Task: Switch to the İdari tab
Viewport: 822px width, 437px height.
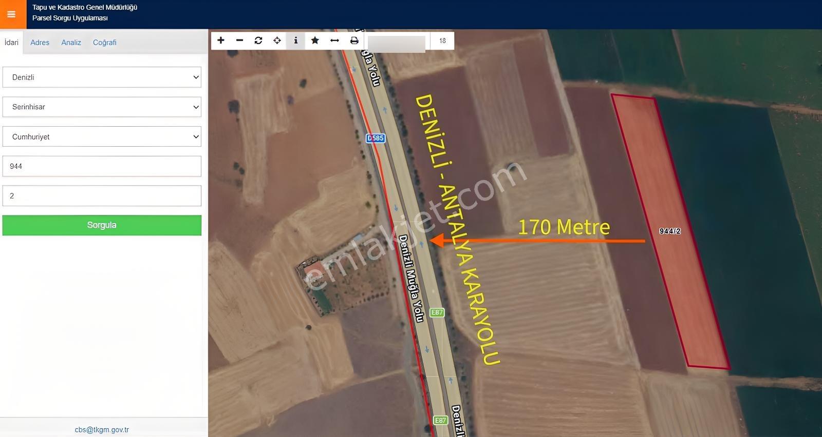Action: coord(11,43)
